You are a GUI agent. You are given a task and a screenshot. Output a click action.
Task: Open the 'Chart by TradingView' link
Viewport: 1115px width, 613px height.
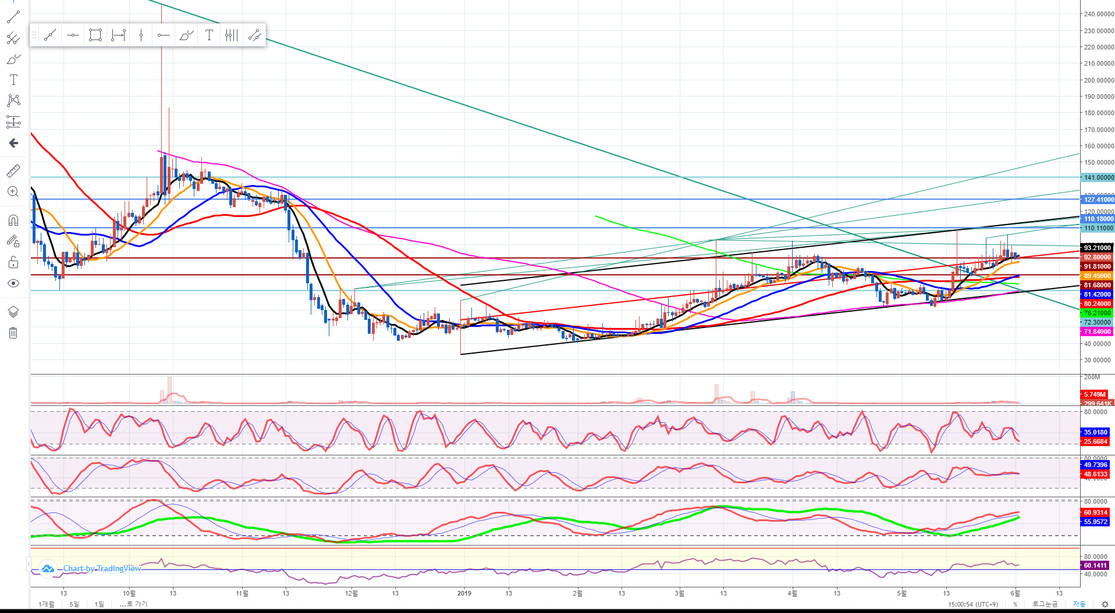[102, 568]
